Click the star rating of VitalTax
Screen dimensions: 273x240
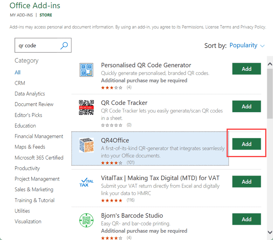tap(112, 200)
